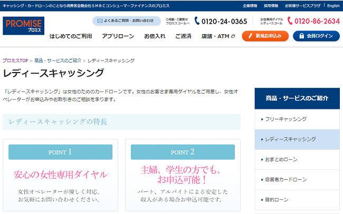Screen dimensions: 343x214
Task: Click the envelope icon in FAQ button
Action: [100, 21]
